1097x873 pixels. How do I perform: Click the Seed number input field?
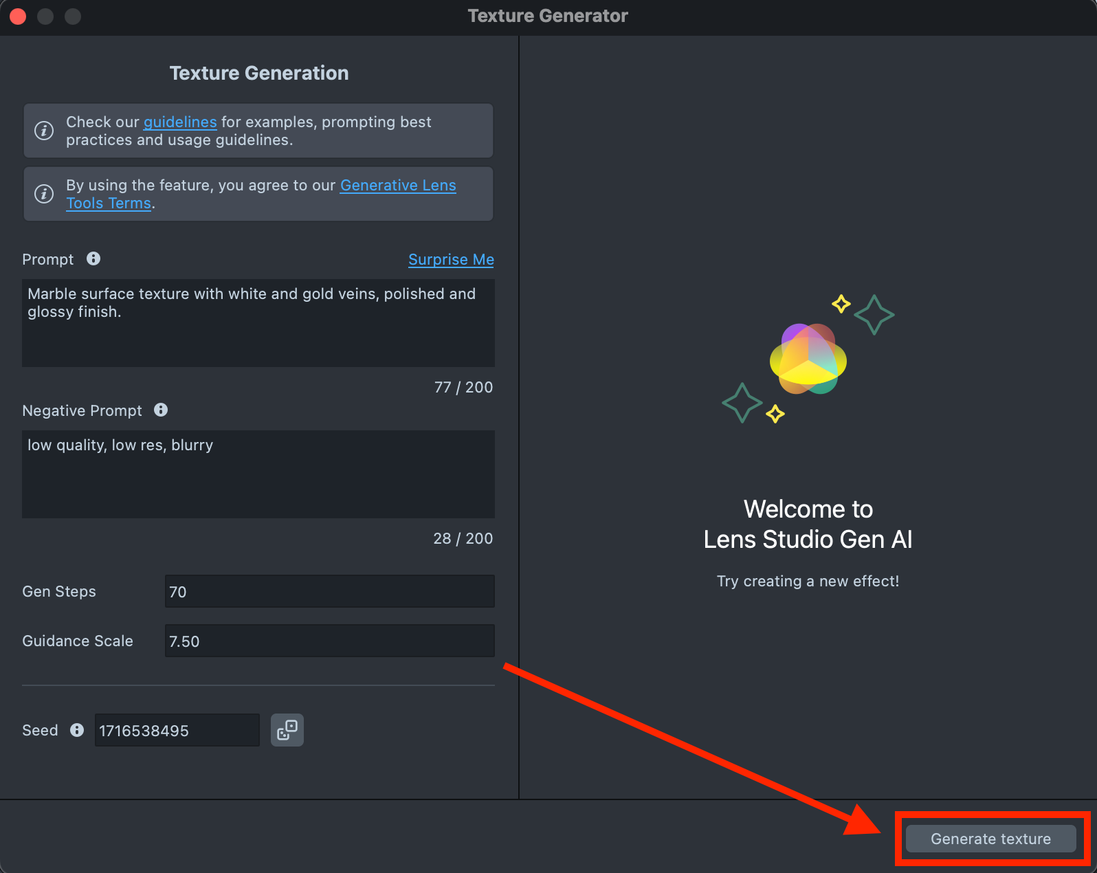click(x=177, y=730)
